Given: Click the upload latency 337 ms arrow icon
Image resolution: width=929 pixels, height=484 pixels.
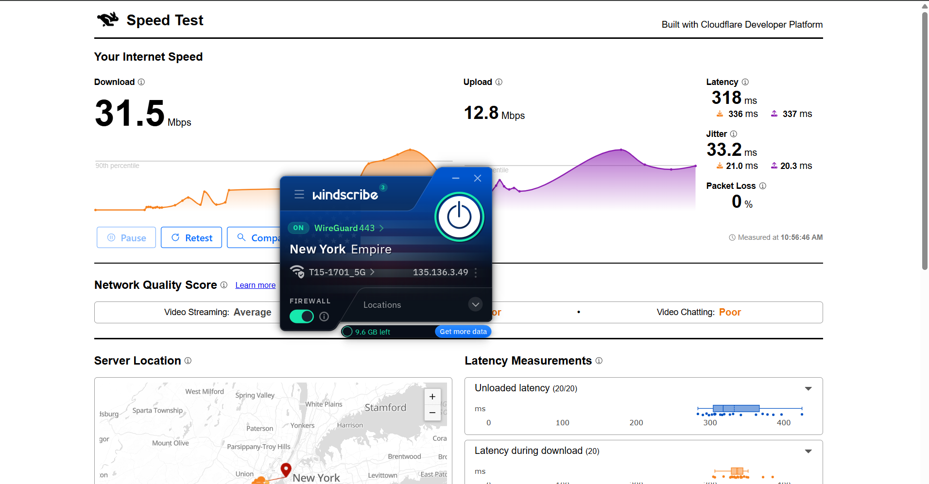Looking at the screenshot, I should click(x=774, y=114).
